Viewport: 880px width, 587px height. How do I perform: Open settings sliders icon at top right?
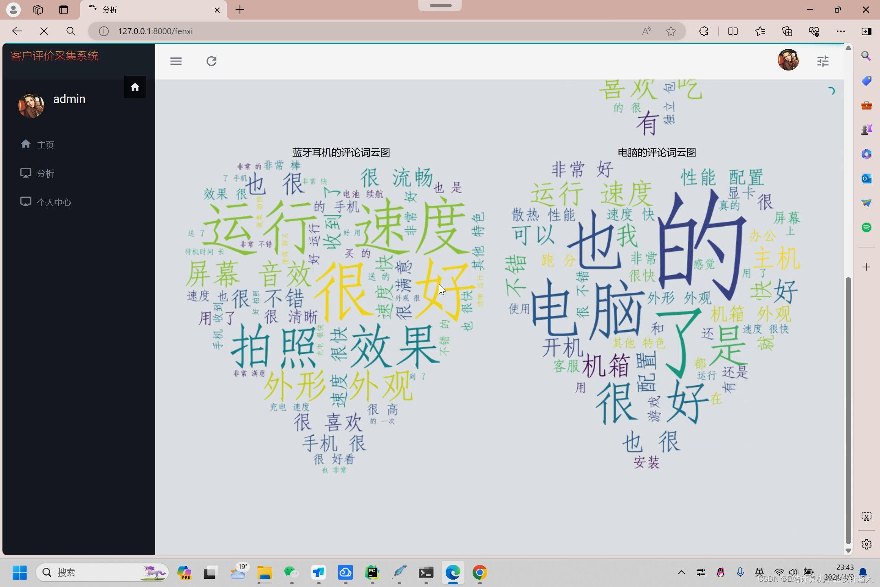[823, 61]
